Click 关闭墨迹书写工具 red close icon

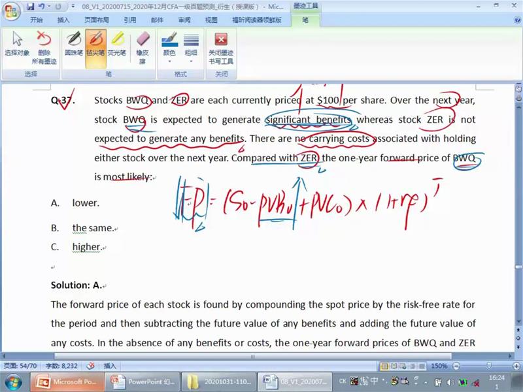pyautogui.click(x=221, y=46)
